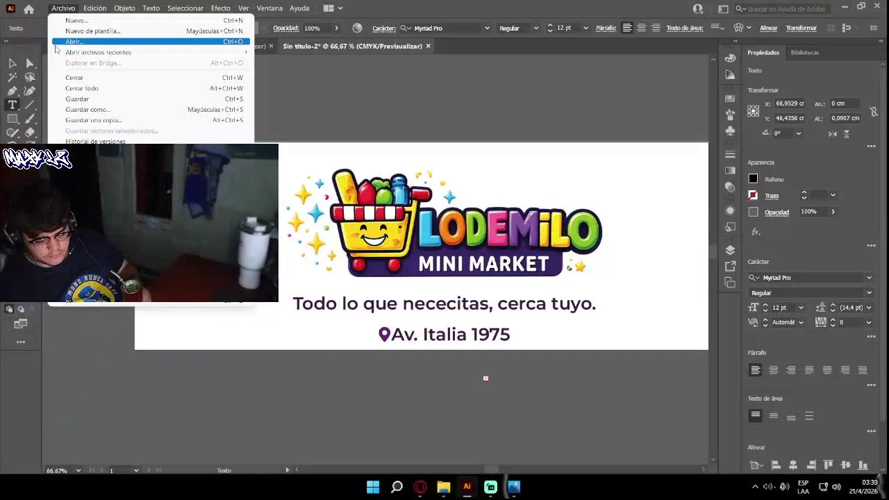Expand Abrir archivos recientes submenu
Viewport: 889px width, 500px height.
pos(151,52)
